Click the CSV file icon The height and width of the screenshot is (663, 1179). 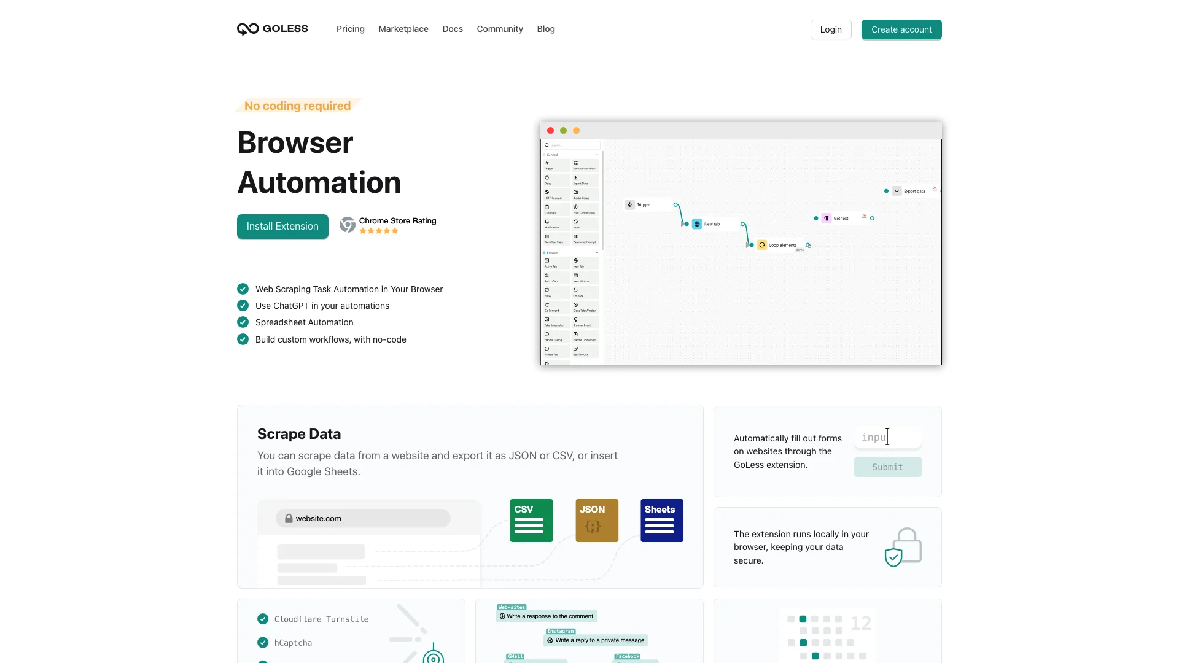pos(531,521)
